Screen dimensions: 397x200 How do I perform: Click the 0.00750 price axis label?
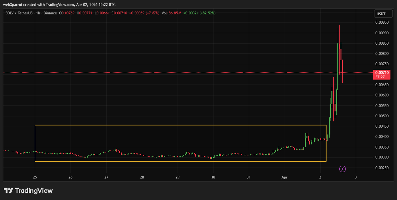(x=382, y=64)
